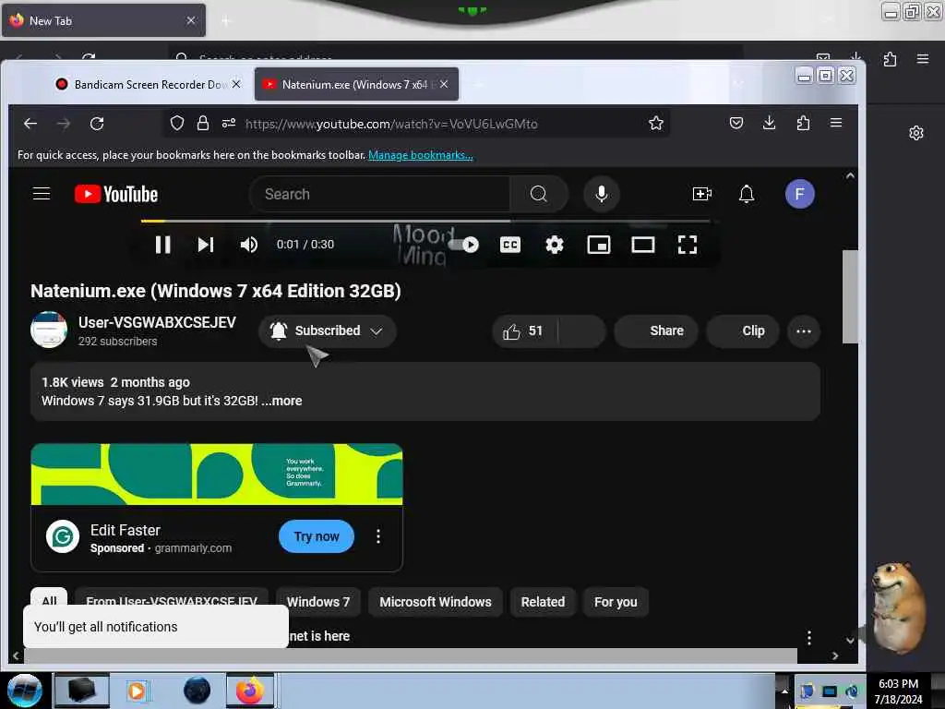Click Try now on Grammarly ad

(317, 536)
